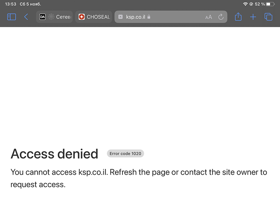
Task: Tap the battery indicator in status bar
Action: point(270,4)
